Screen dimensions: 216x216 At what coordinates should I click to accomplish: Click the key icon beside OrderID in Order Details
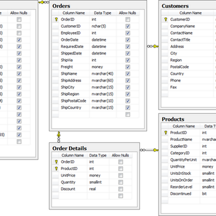click(56, 162)
